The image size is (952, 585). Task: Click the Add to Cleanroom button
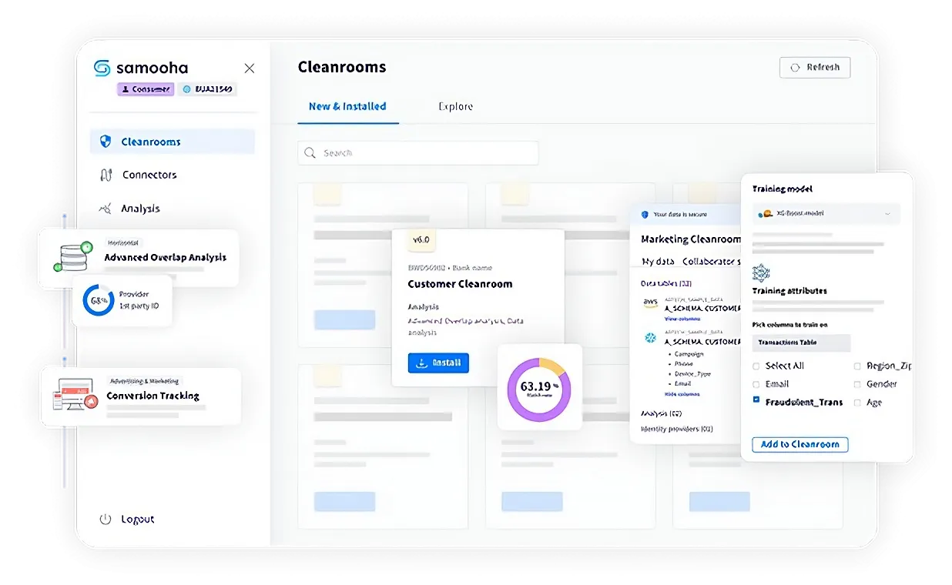coord(799,445)
